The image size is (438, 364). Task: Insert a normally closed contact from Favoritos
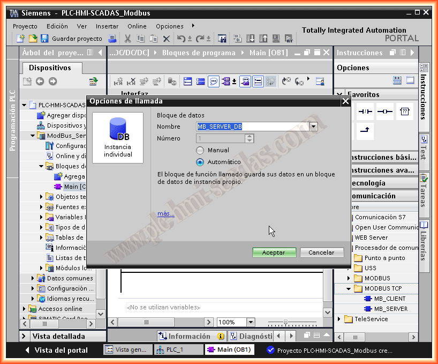(x=365, y=112)
